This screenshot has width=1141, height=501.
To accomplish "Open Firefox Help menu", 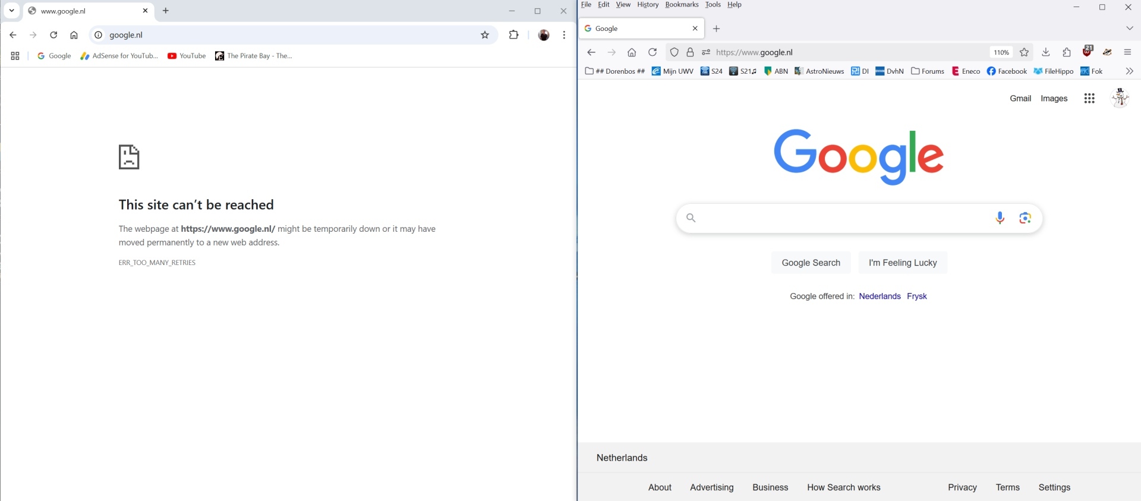I will click(x=735, y=5).
